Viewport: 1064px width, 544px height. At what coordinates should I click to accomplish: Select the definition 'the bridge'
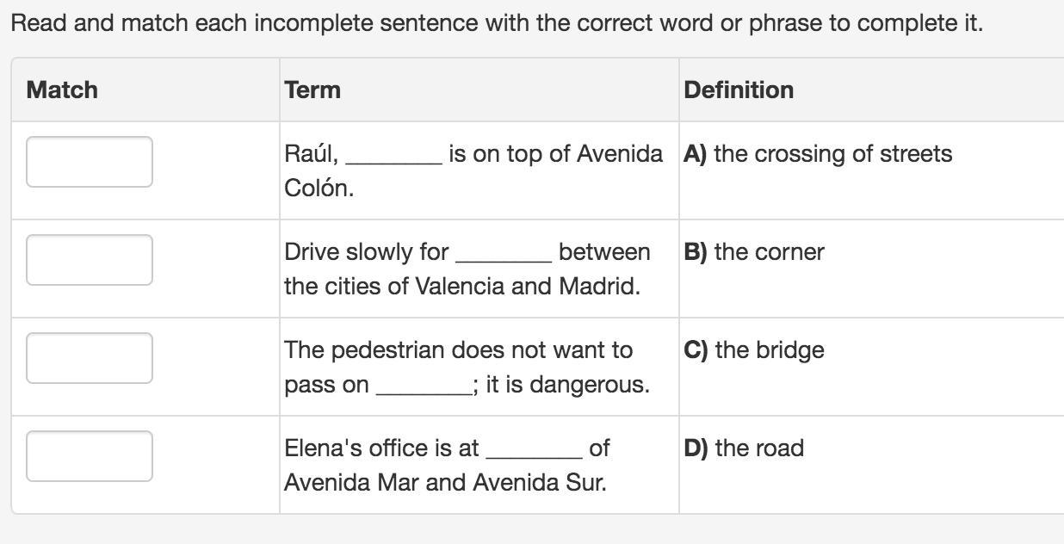tap(769, 350)
